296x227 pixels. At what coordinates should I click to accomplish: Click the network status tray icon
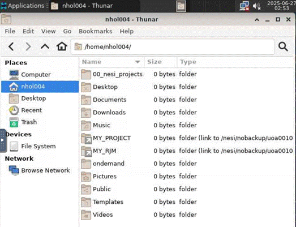(x=244, y=6)
